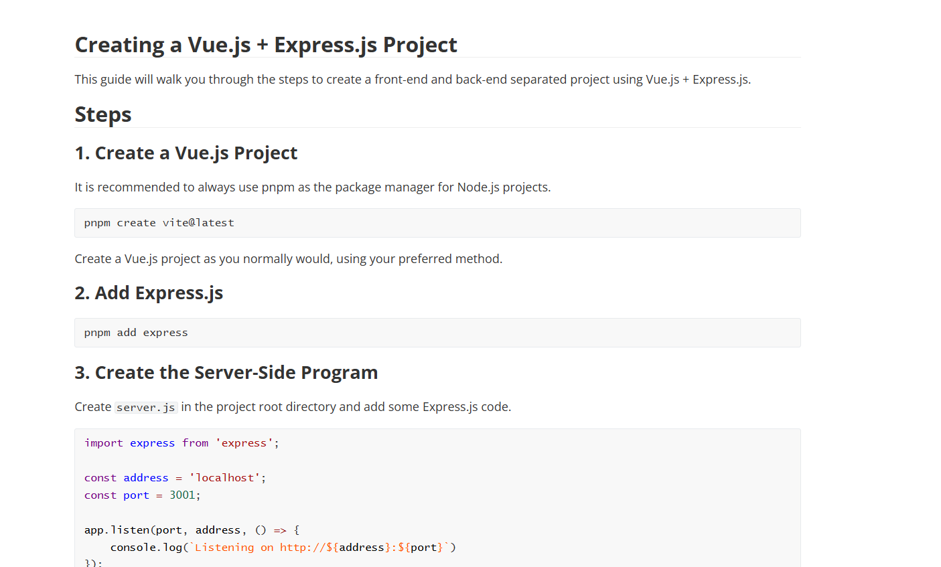The image size is (941, 567).
Task: Click the 'address' variable name after const
Action: click(x=146, y=478)
